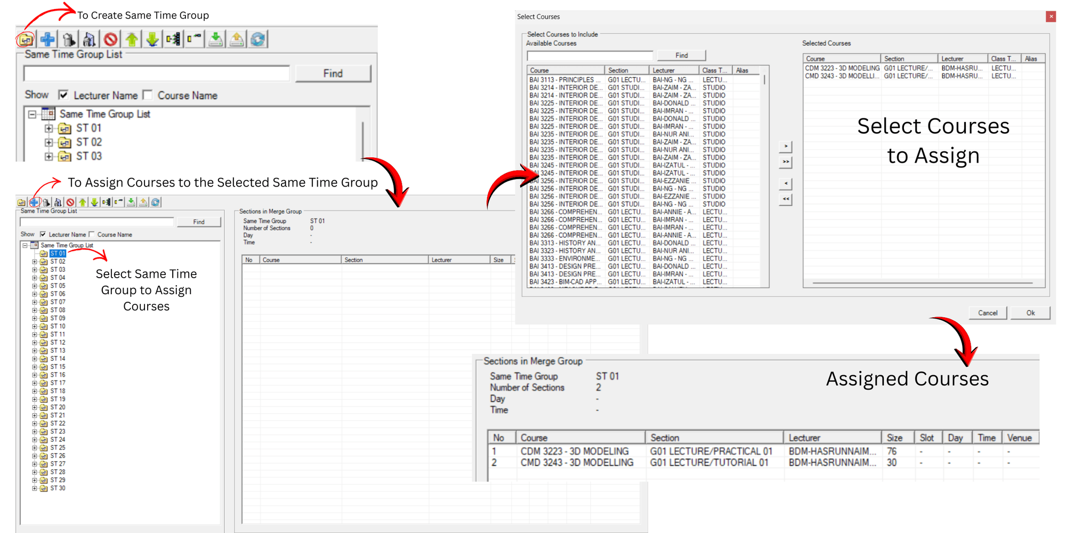
Task: Click folder group icon in small toolbar
Action: coord(21,202)
